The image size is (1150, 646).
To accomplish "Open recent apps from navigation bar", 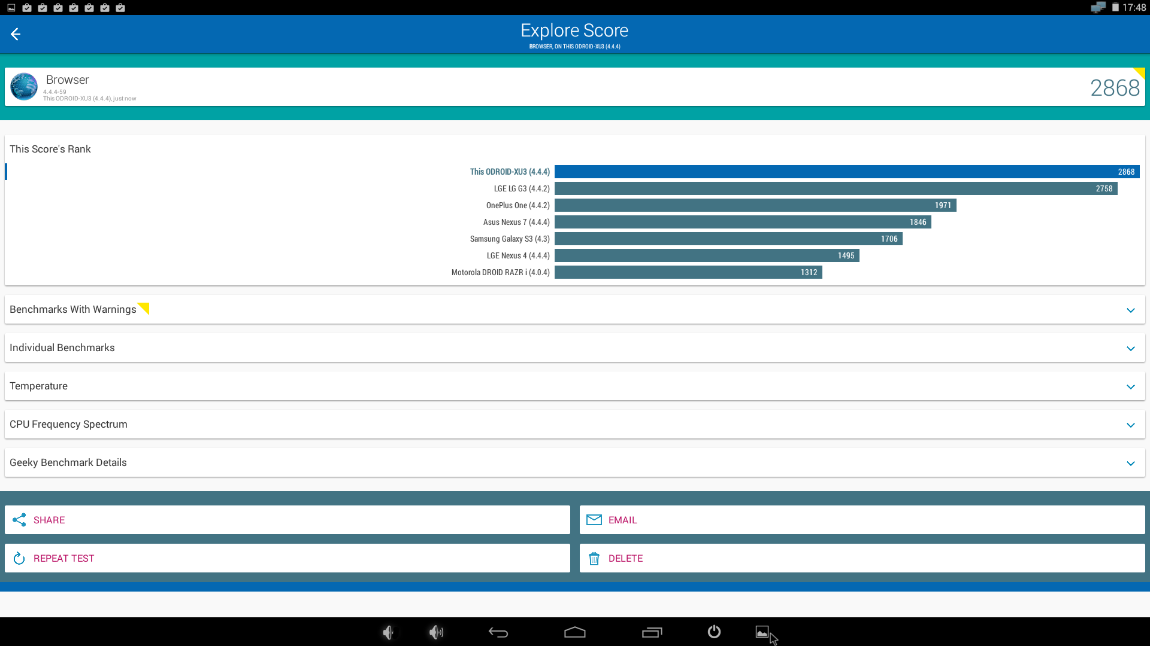I will 652,632.
